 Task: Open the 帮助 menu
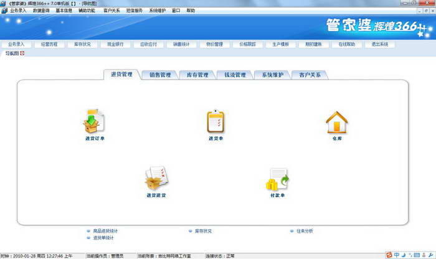click(191, 11)
